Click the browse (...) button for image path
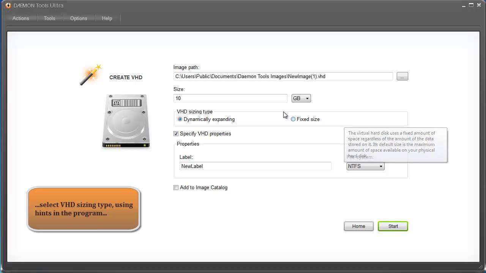 tap(402, 76)
